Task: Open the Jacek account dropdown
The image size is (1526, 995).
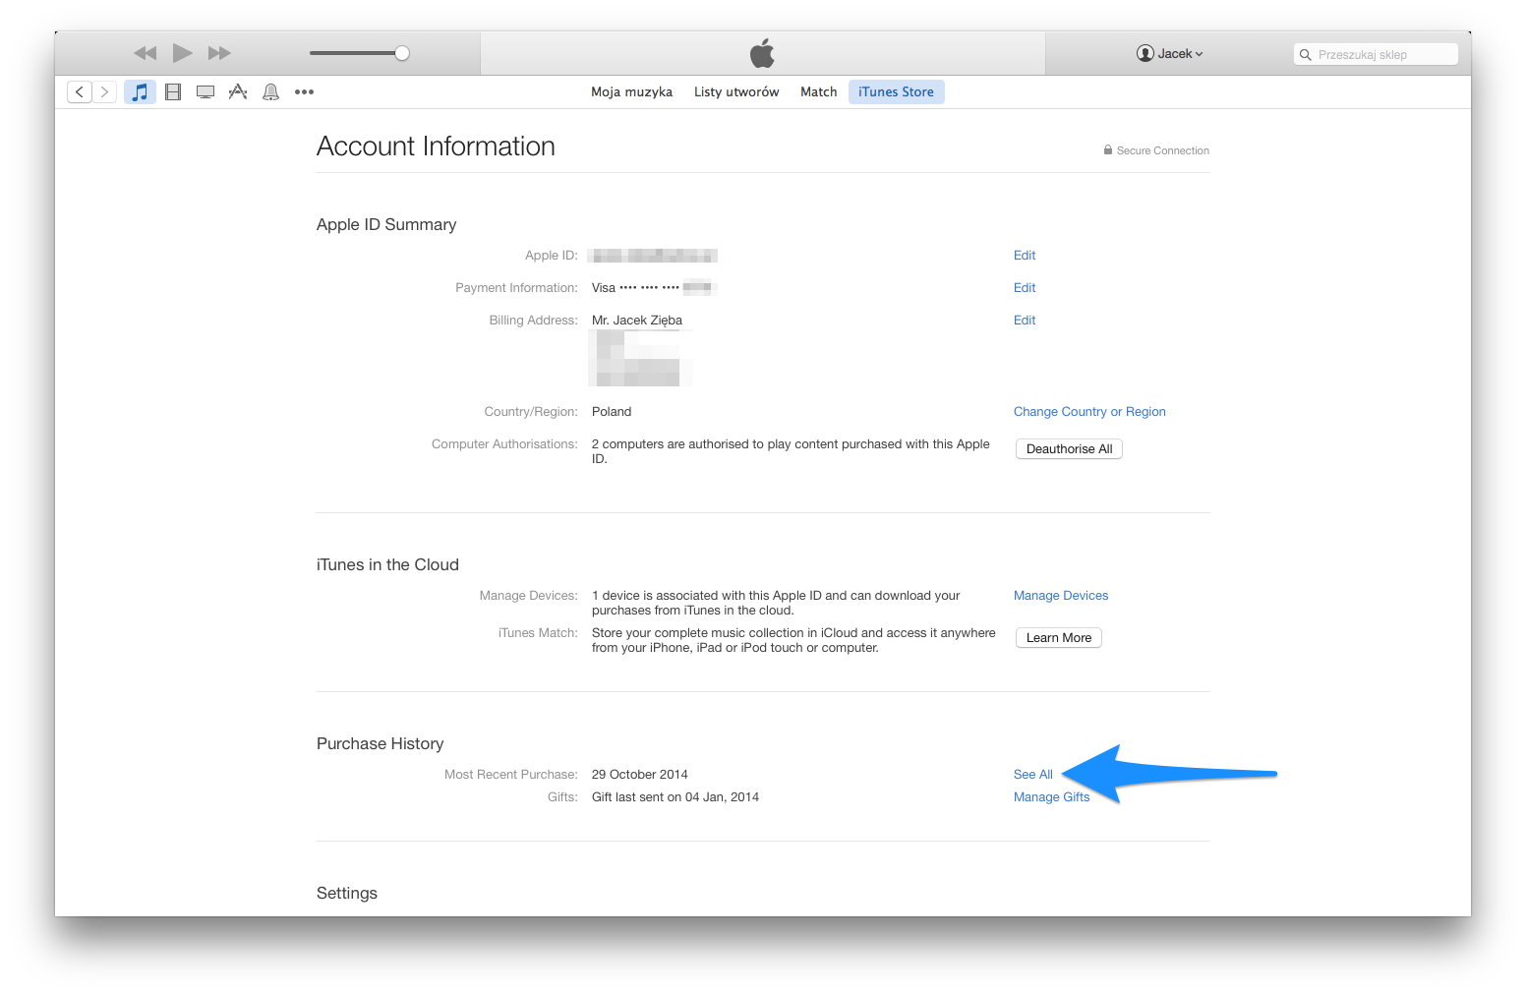Action: 1170,53
